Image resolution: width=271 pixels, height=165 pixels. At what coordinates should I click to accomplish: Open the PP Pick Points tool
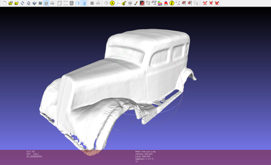[142, 3]
